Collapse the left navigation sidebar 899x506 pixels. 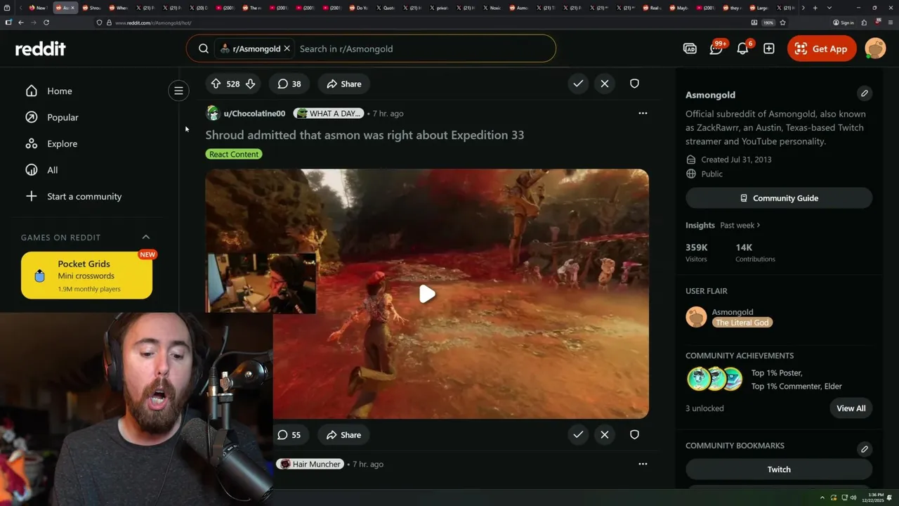(x=178, y=91)
